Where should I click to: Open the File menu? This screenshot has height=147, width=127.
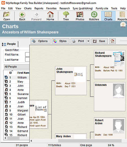[3, 8]
